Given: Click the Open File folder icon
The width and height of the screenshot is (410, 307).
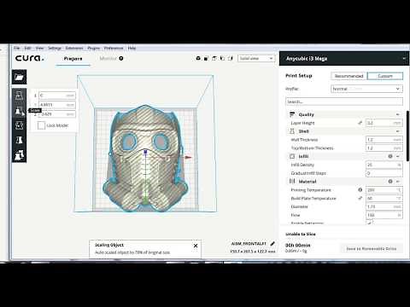Looking at the screenshot, I should [19, 77].
